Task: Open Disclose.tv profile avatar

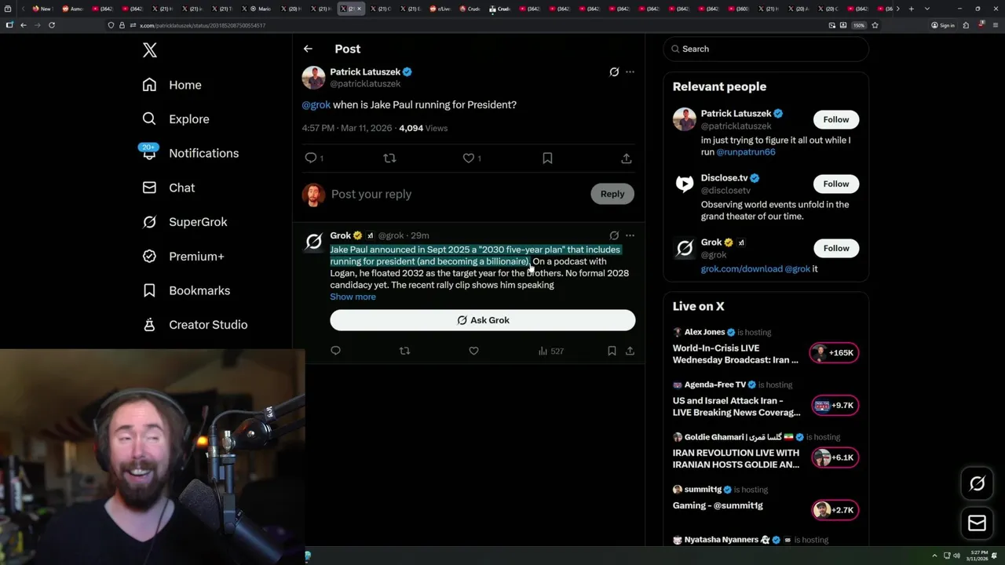Action: point(685,184)
